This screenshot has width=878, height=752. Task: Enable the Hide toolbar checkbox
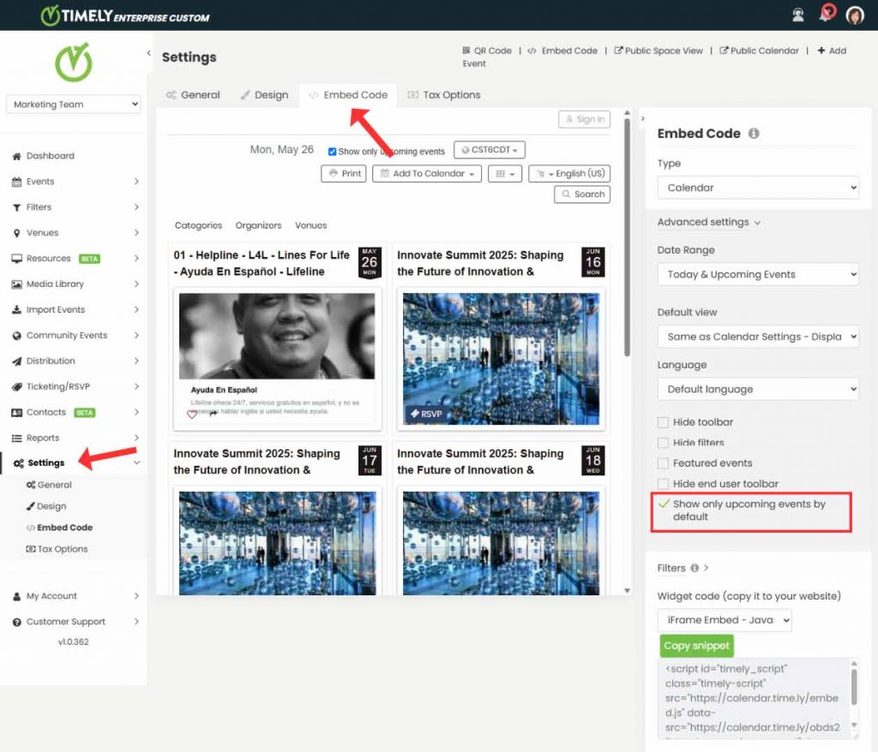tap(663, 422)
